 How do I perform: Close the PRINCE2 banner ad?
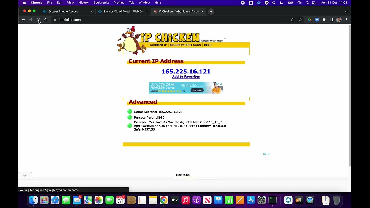pos(221,84)
